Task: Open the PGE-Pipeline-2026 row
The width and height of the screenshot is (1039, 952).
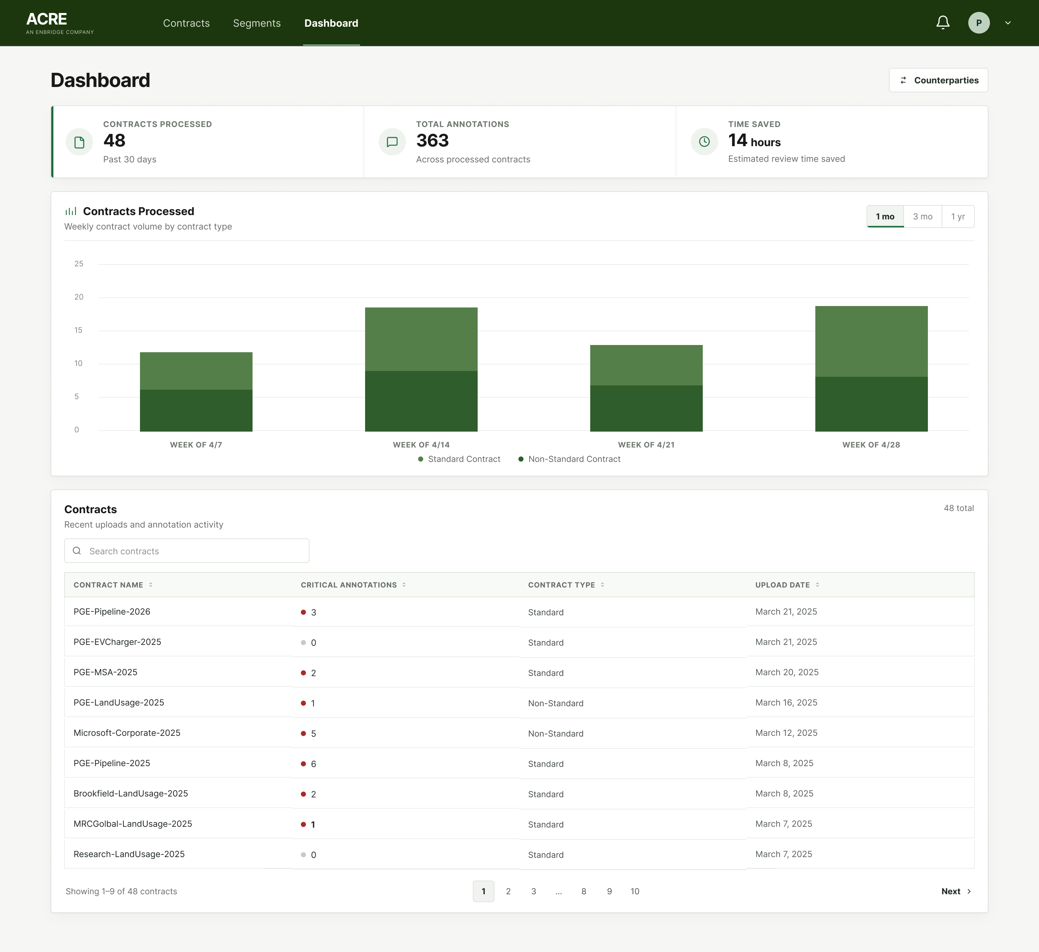Action: pyautogui.click(x=519, y=612)
